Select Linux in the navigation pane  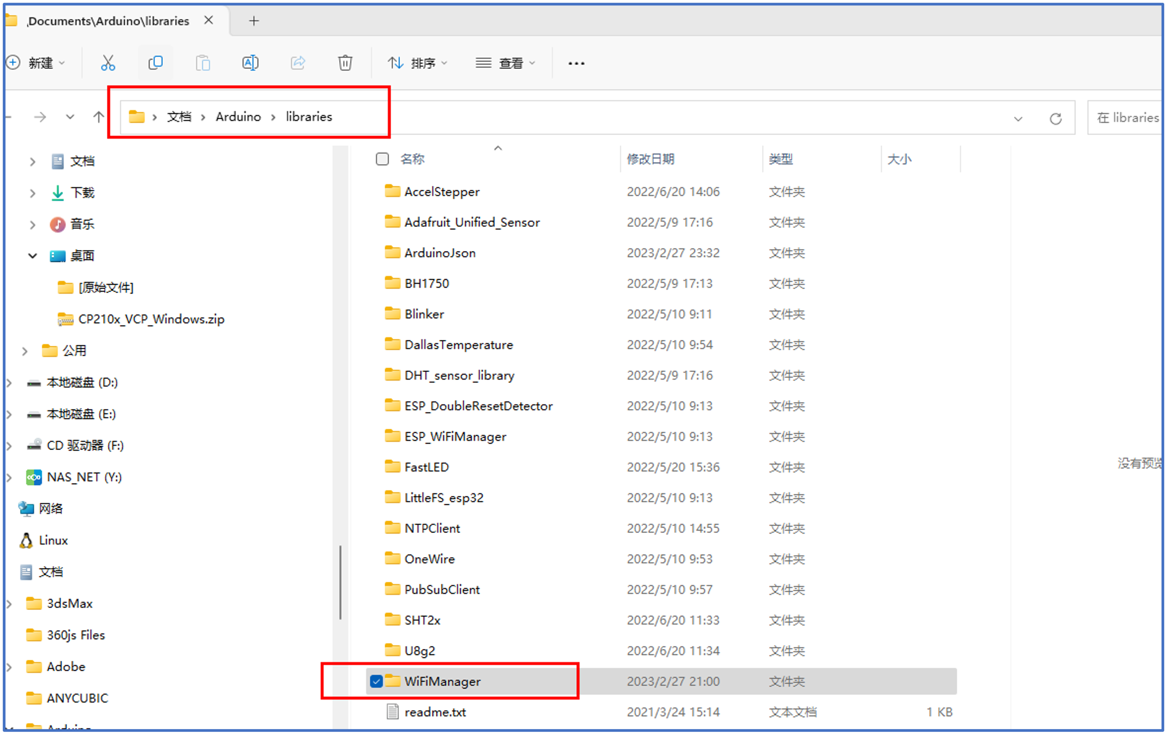click(x=53, y=540)
